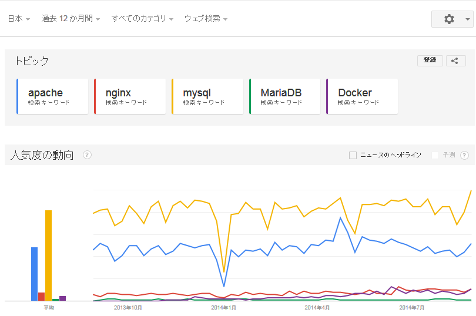The height and width of the screenshot is (316, 476).
Task: Toggle the 予測 forecast checkbox
Action: [435, 155]
